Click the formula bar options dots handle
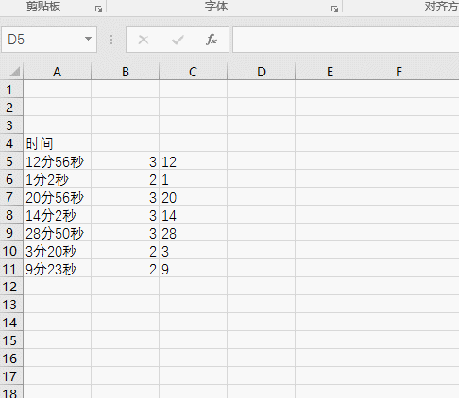 click(x=111, y=40)
